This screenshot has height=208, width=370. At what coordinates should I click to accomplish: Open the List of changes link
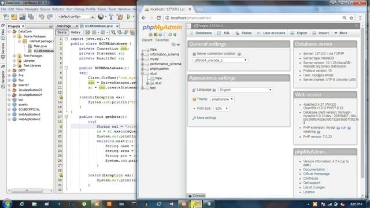pos(314,187)
